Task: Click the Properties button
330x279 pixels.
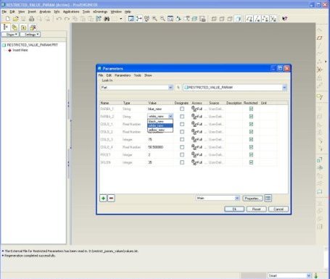Action: [x=252, y=199]
